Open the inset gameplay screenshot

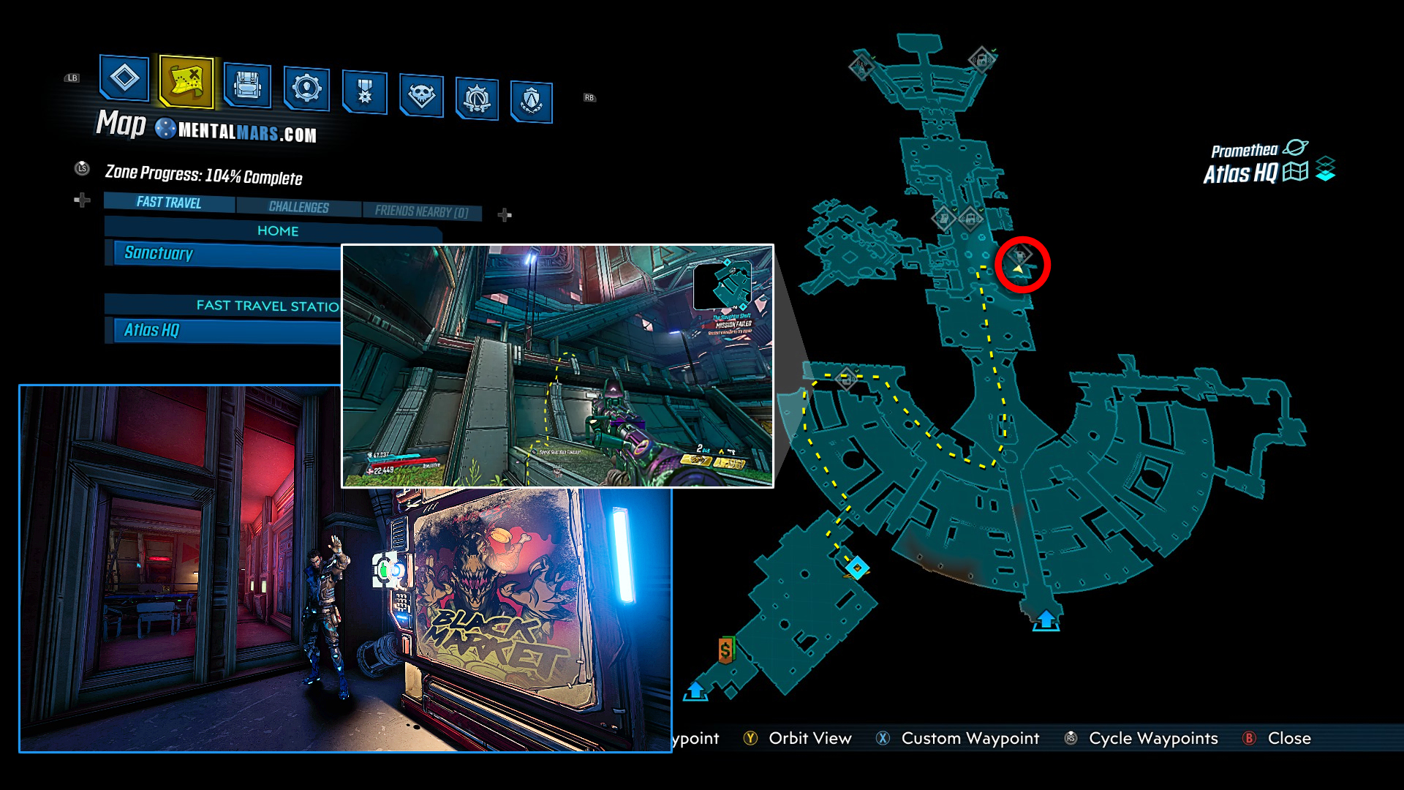pyautogui.click(x=557, y=366)
